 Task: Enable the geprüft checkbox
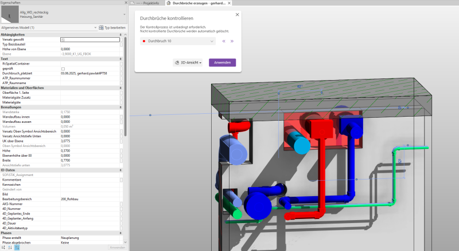(63, 69)
